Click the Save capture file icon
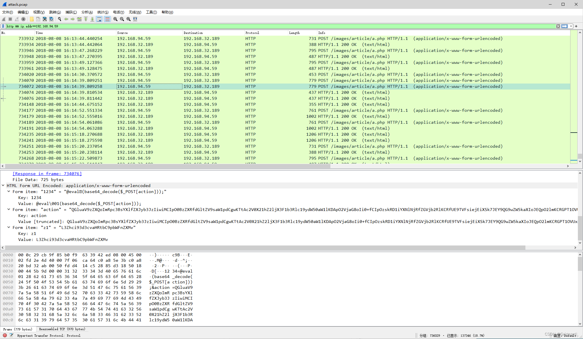The image size is (583, 339). (x=38, y=19)
